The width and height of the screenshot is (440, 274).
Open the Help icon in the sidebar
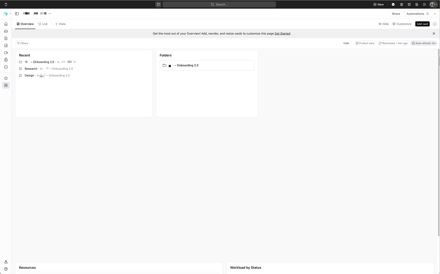(6, 269)
